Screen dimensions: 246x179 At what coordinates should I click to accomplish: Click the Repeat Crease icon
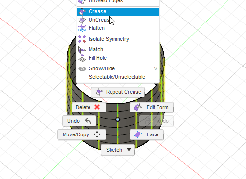pyautogui.click(x=99, y=92)
